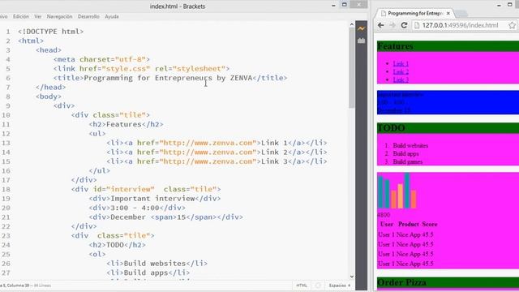This screenshot has height=292, width=519.
Task: Open a new browser tab
Action: (x=461, y=14)
